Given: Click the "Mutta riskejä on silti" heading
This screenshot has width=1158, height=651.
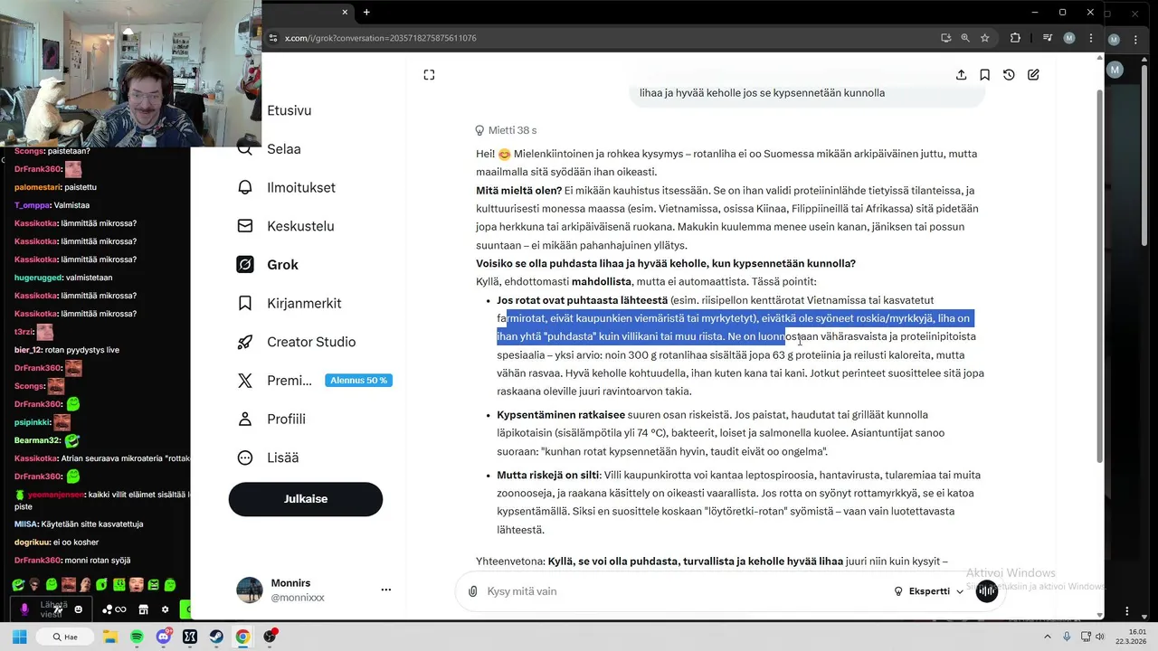Looking at the screenshot, I should click(x=548, y=475).
